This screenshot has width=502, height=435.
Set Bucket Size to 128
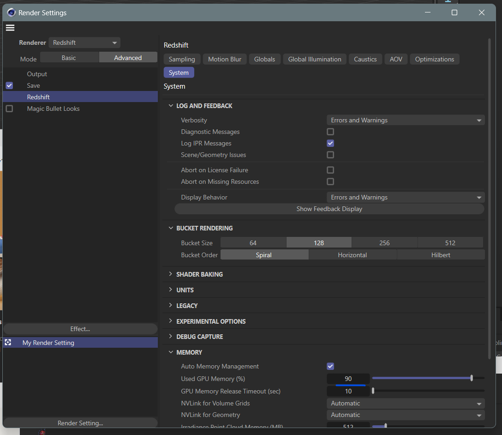[319, 243]
